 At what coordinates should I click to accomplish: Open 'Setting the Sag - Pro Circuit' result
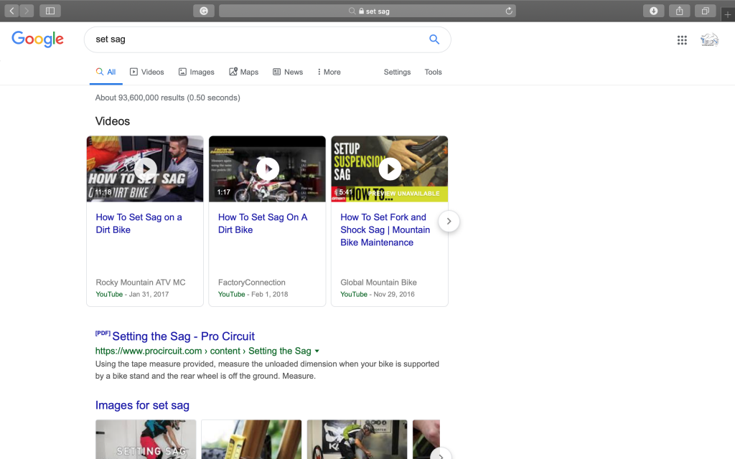point(183,336)
